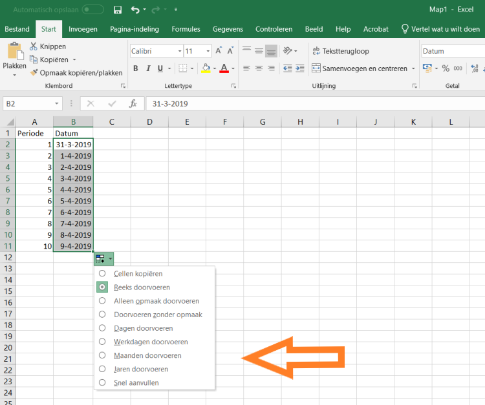Apply italic formatting

(x=150, y=68)
